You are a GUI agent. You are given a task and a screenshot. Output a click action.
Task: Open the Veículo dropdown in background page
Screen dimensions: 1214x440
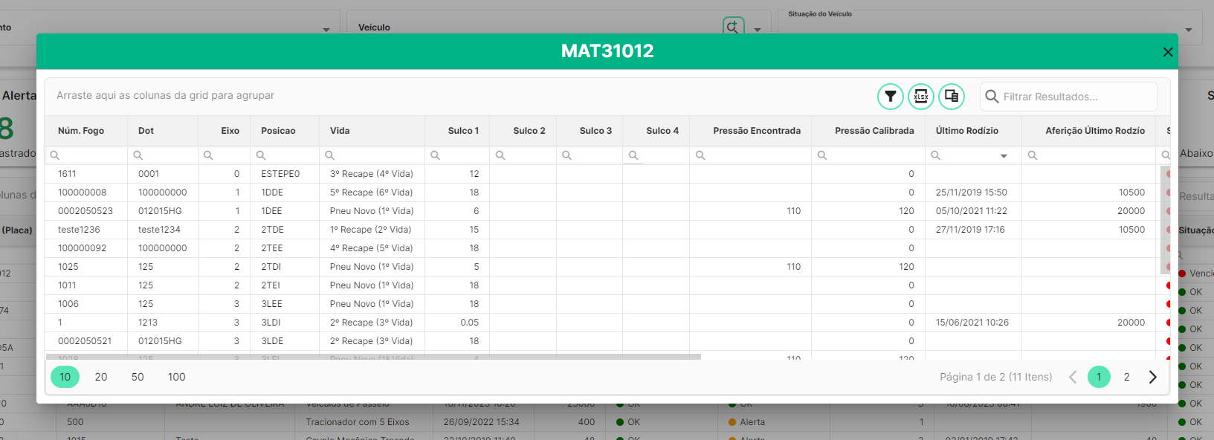[x=758, y=30]
